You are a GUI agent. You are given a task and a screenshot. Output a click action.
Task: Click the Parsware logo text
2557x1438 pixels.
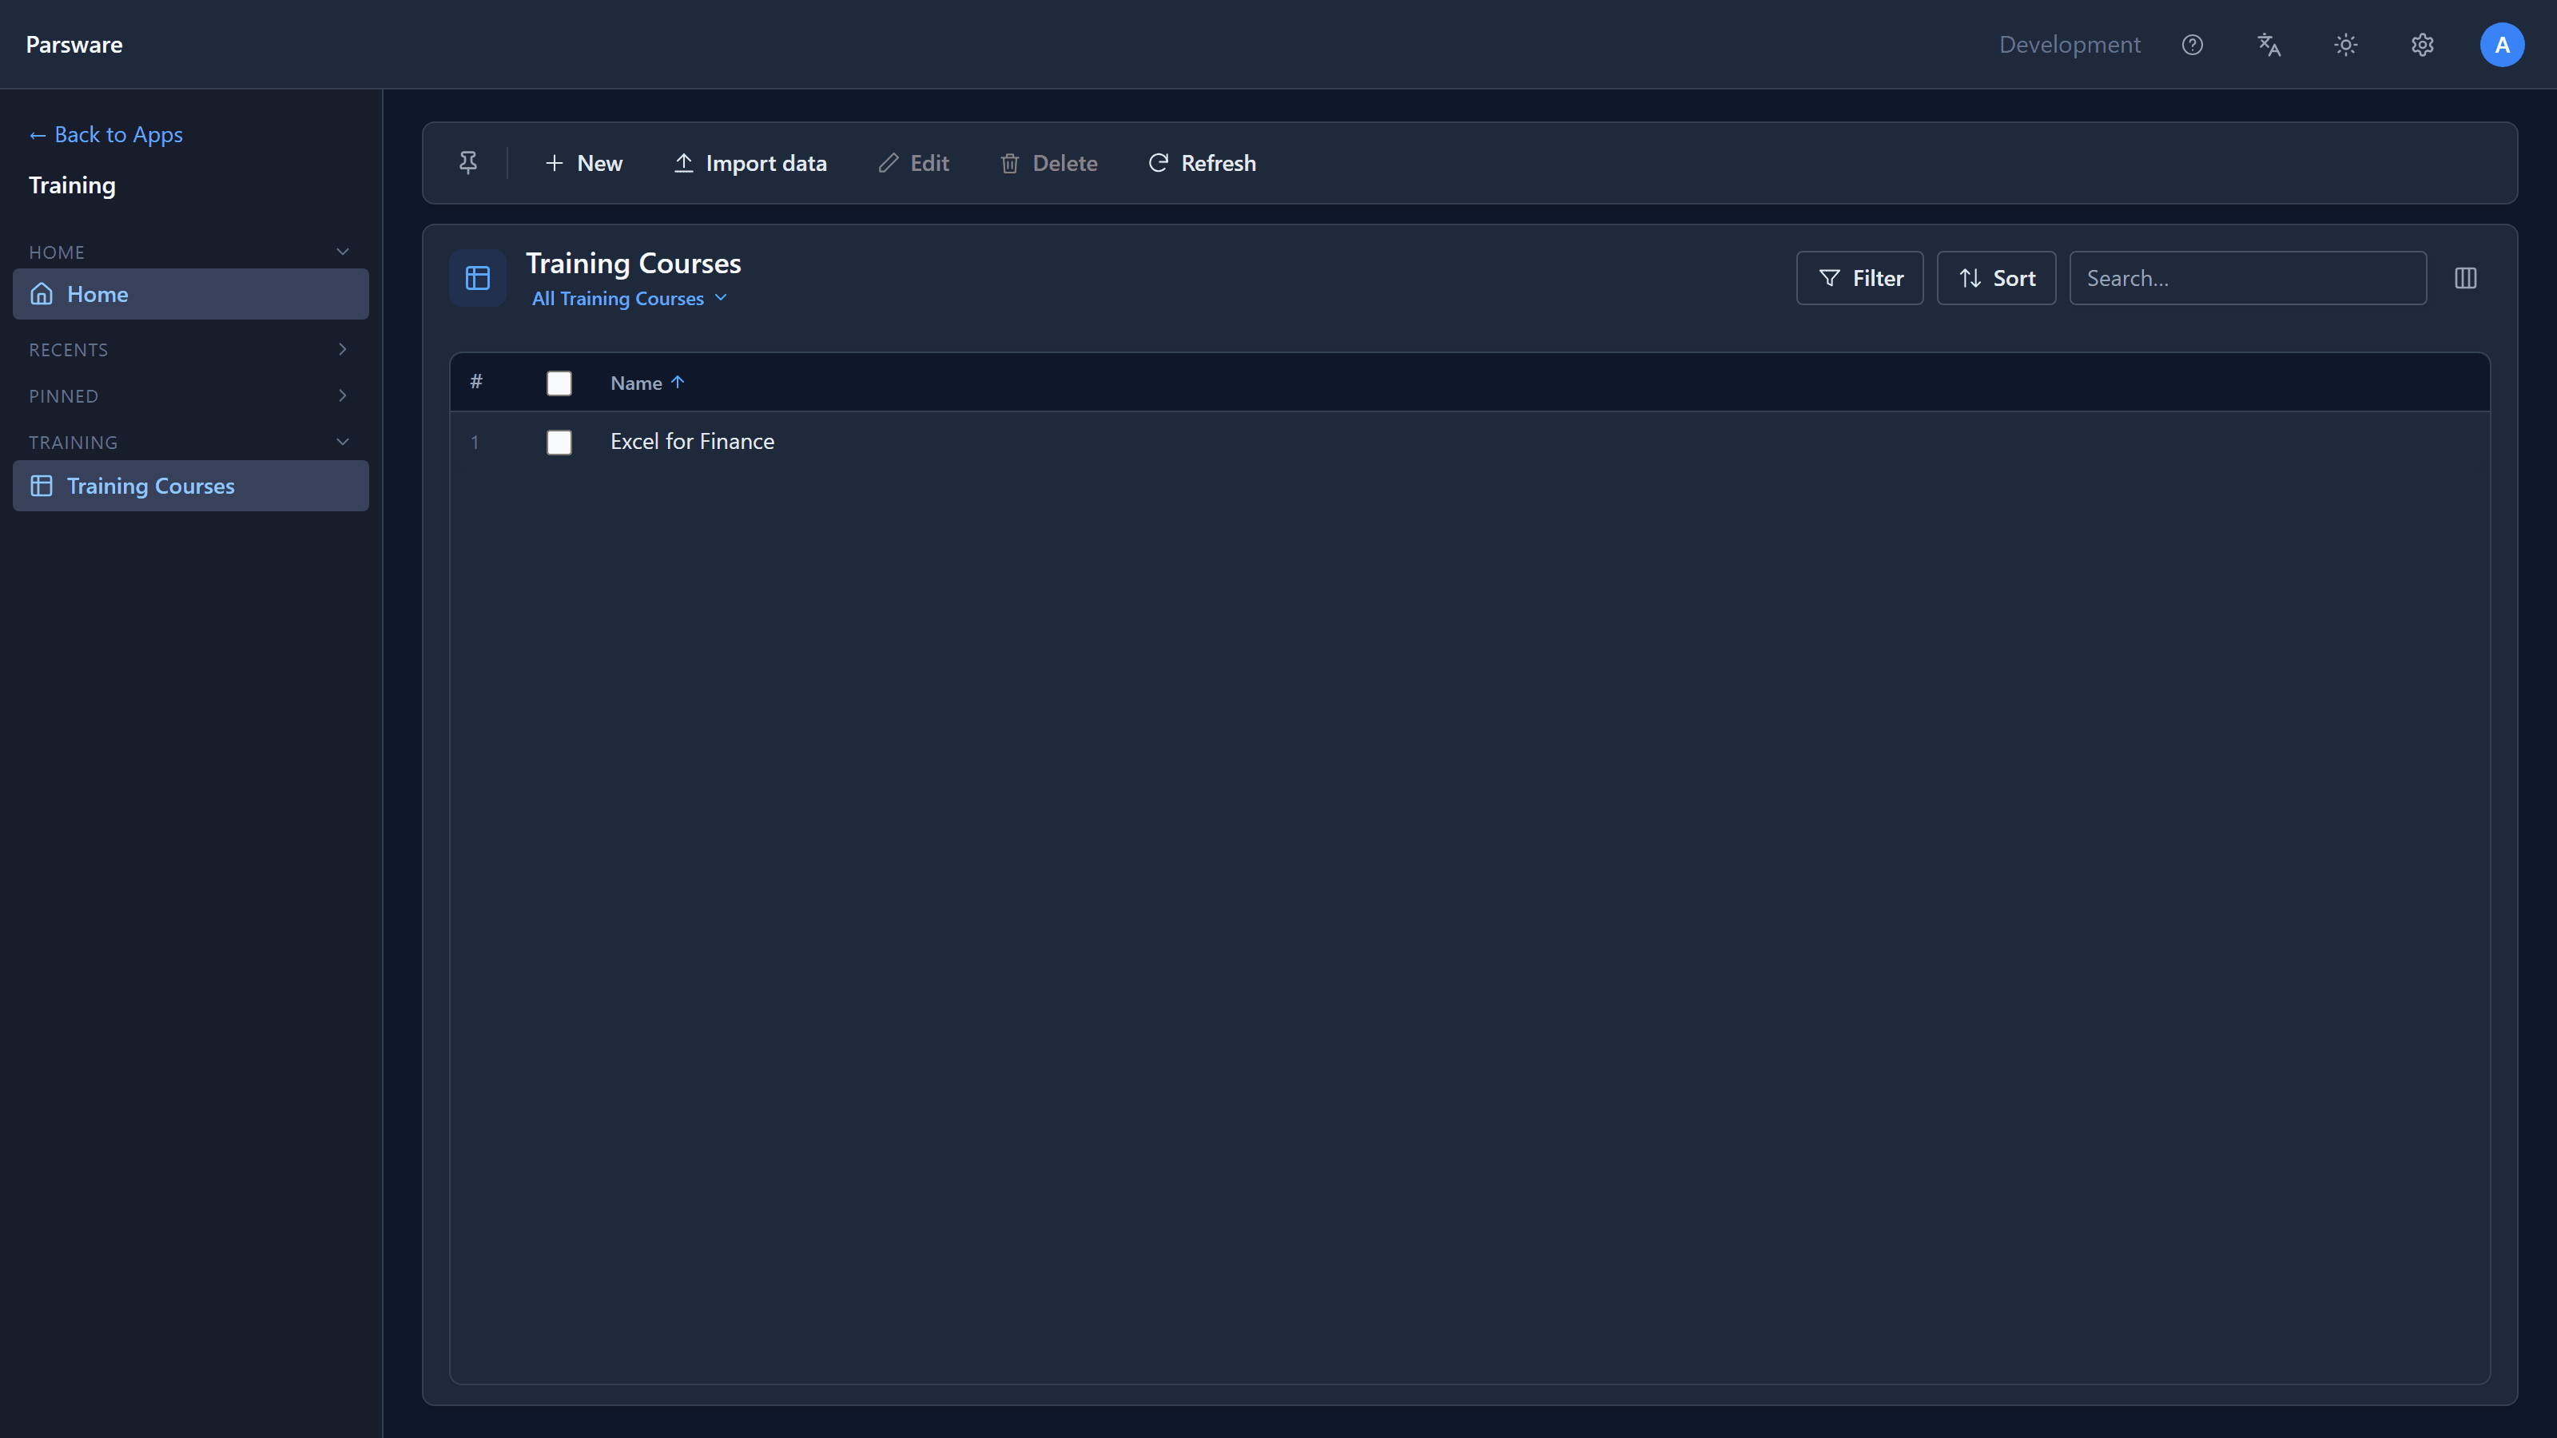pyautogui.click(x=74, y=45)
